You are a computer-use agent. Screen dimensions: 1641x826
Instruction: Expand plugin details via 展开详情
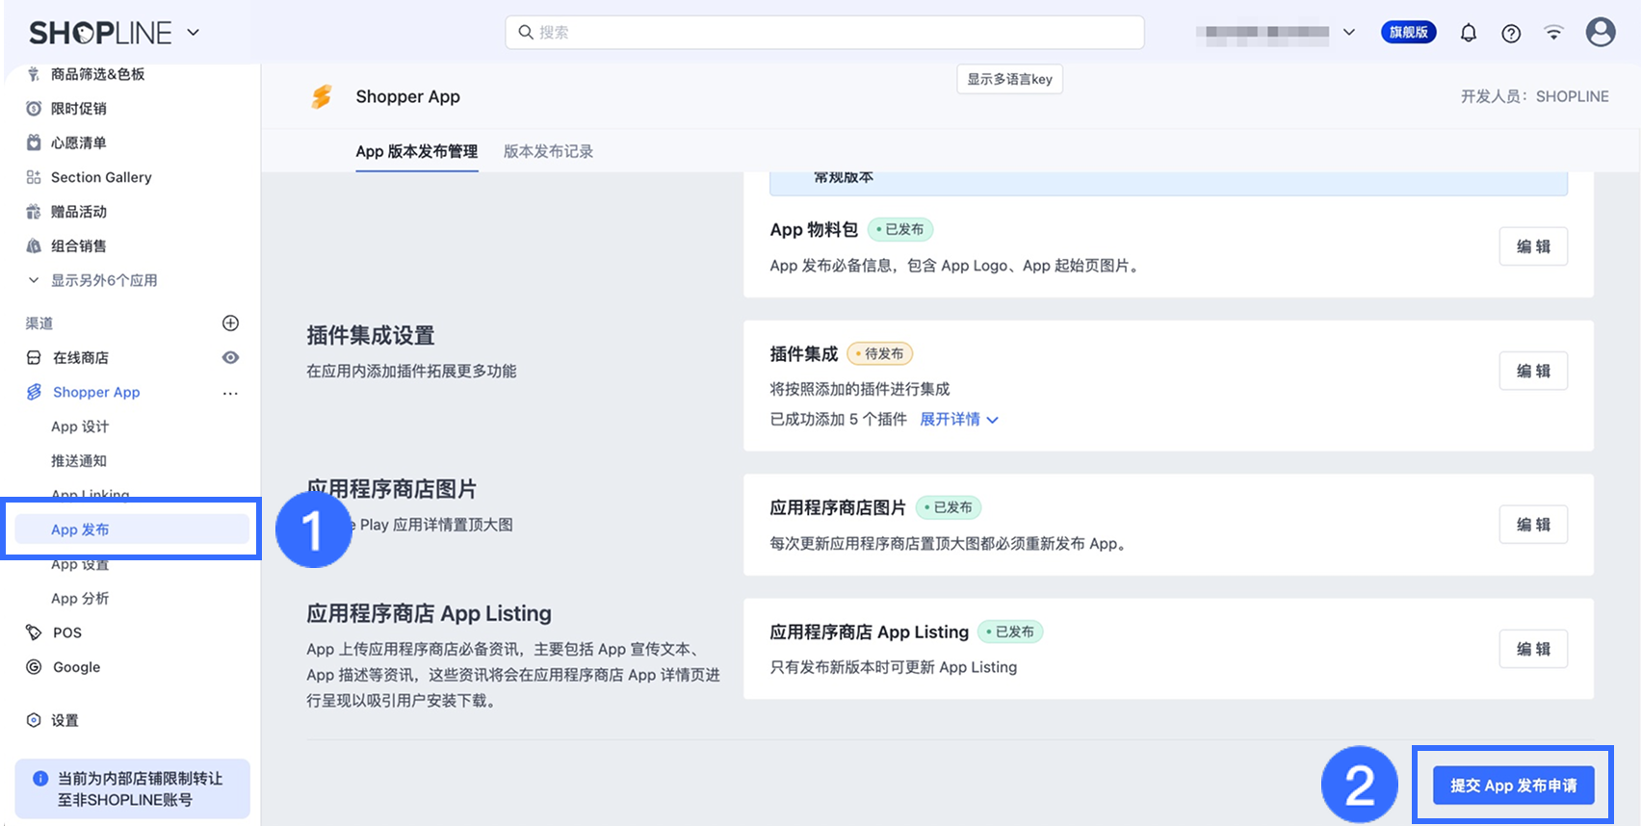click(958, 420)
